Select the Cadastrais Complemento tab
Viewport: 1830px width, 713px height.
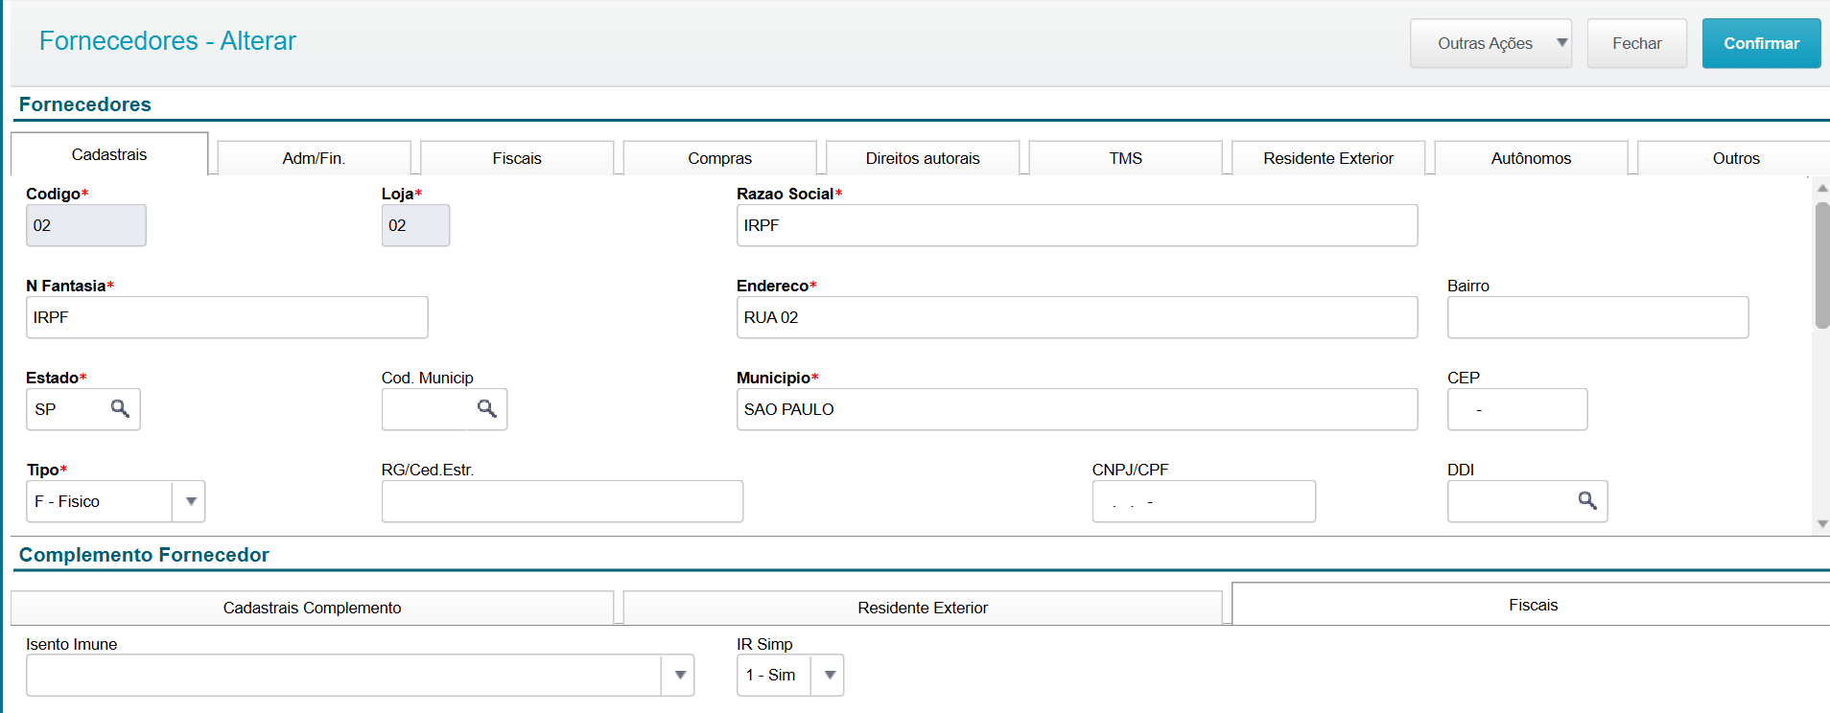313,608
